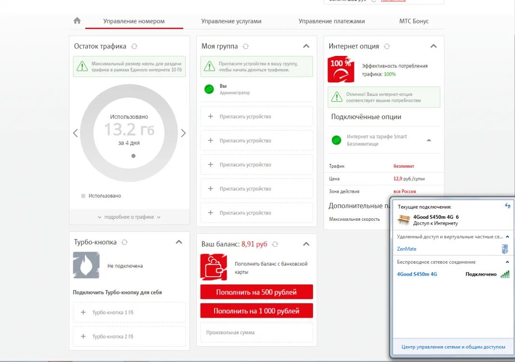Toggle the Вы Администратор green status

click(x=209, y=89)
